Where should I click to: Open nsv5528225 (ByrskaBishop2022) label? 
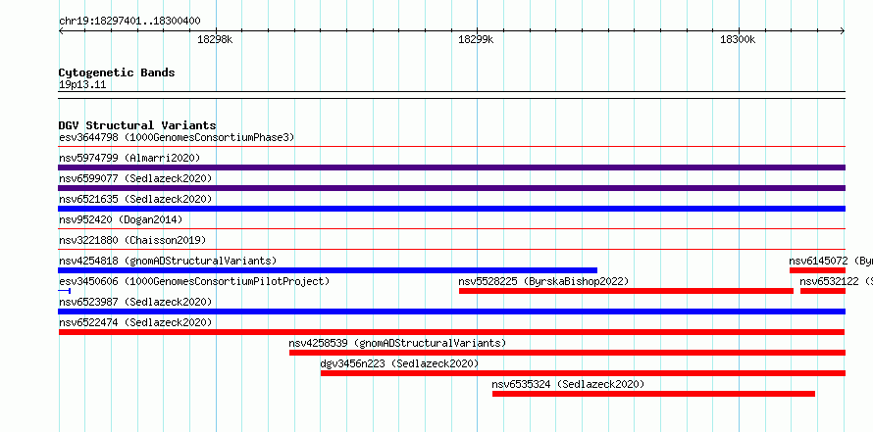[x=543, y=281]
